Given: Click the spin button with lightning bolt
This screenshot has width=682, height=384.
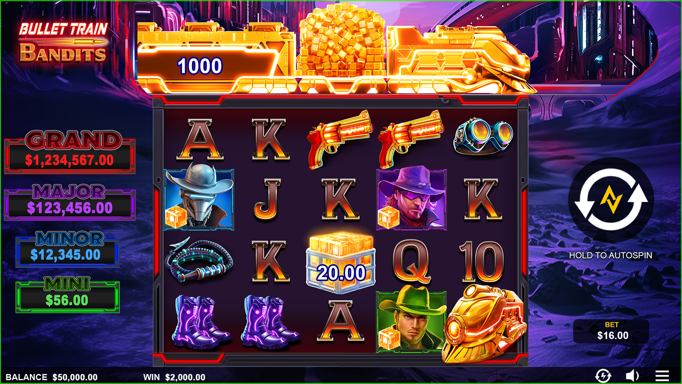Looking at the screenshot, I should [x=611, y=200].
